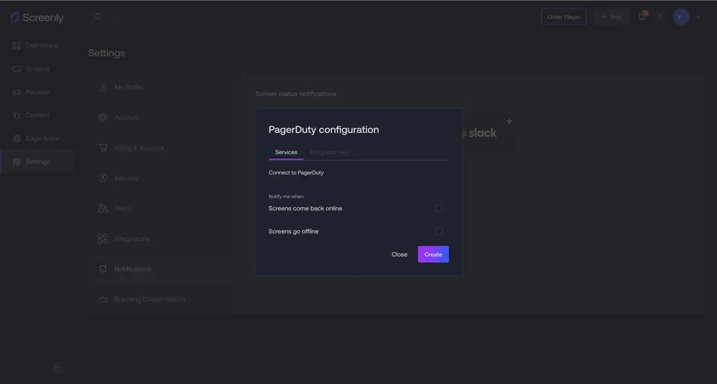Open Integrations settings
The width and height of the screenshot is (717, 384).
click(132, 238)
